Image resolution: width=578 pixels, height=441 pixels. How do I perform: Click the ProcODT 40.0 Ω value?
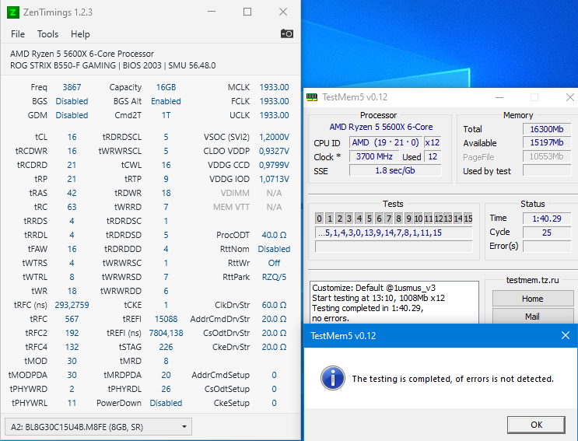[275, 235]
